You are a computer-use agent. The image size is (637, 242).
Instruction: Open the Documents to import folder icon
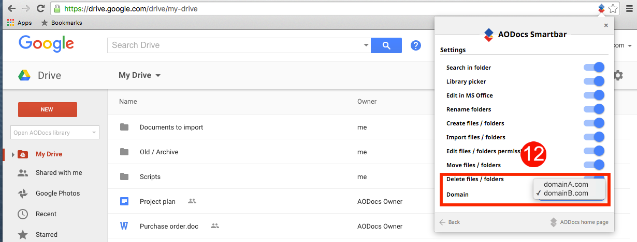[124, 127]
